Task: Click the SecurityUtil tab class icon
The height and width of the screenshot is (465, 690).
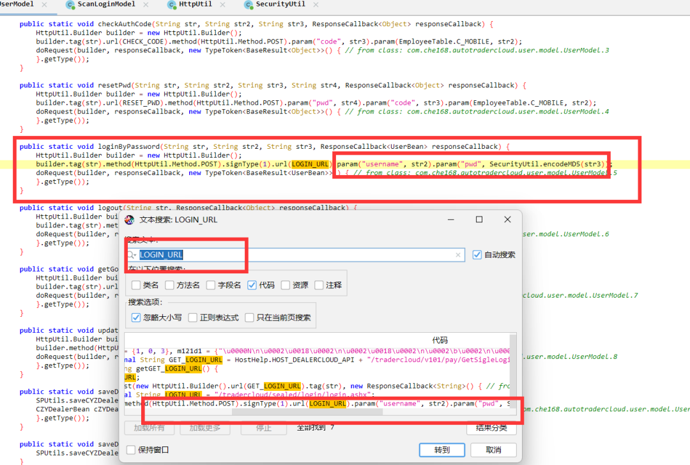Action: click(248, 4)
